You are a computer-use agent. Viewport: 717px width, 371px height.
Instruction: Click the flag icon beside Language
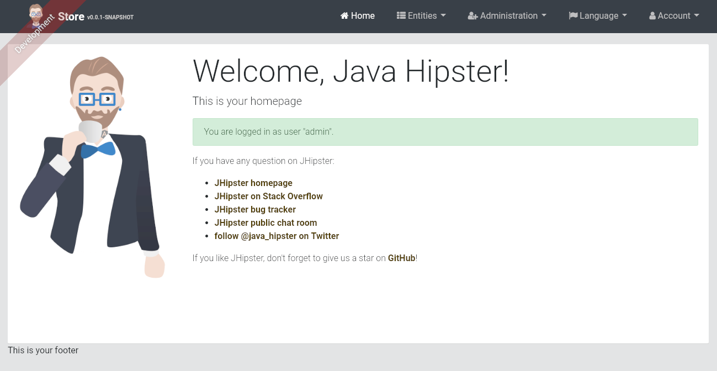573,16
